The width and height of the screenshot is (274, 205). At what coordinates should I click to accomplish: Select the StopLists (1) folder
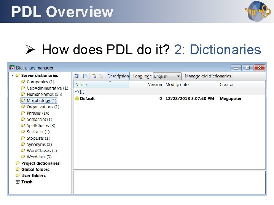38,138
